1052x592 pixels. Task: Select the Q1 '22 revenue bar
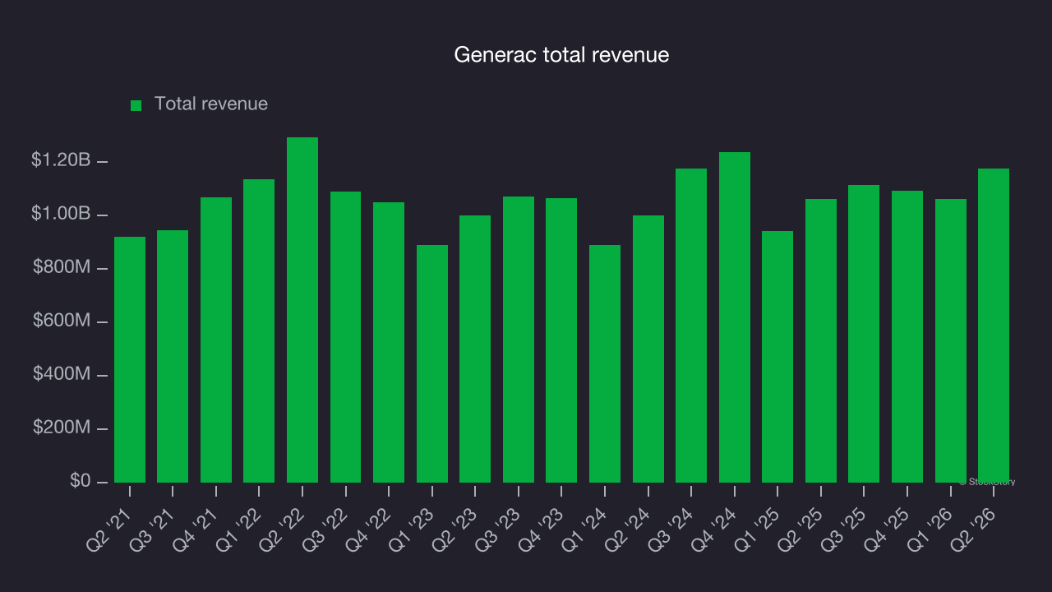pos(259,331)
